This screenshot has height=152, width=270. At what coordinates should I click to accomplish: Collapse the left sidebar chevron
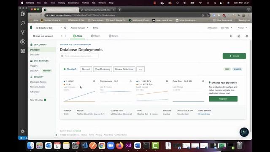(56, 135)
